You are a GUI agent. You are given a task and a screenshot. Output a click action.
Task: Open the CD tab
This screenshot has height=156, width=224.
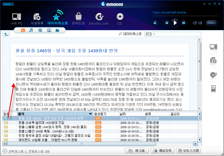click(120, 19)
